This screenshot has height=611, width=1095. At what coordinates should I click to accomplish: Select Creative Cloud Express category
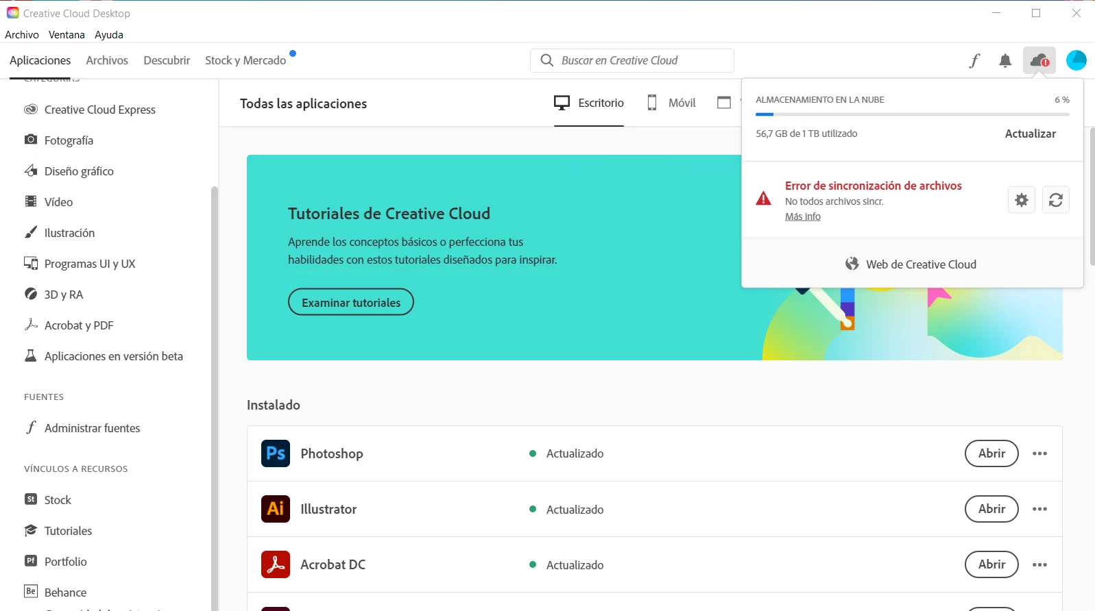(x=90, y=110)
